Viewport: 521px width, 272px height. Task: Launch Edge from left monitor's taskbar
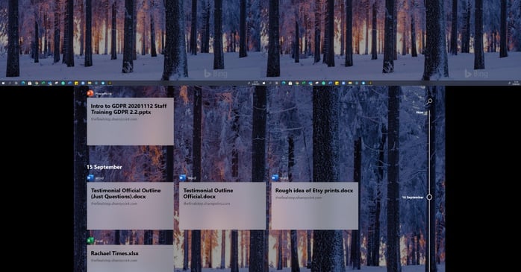(x=23, y=83)
